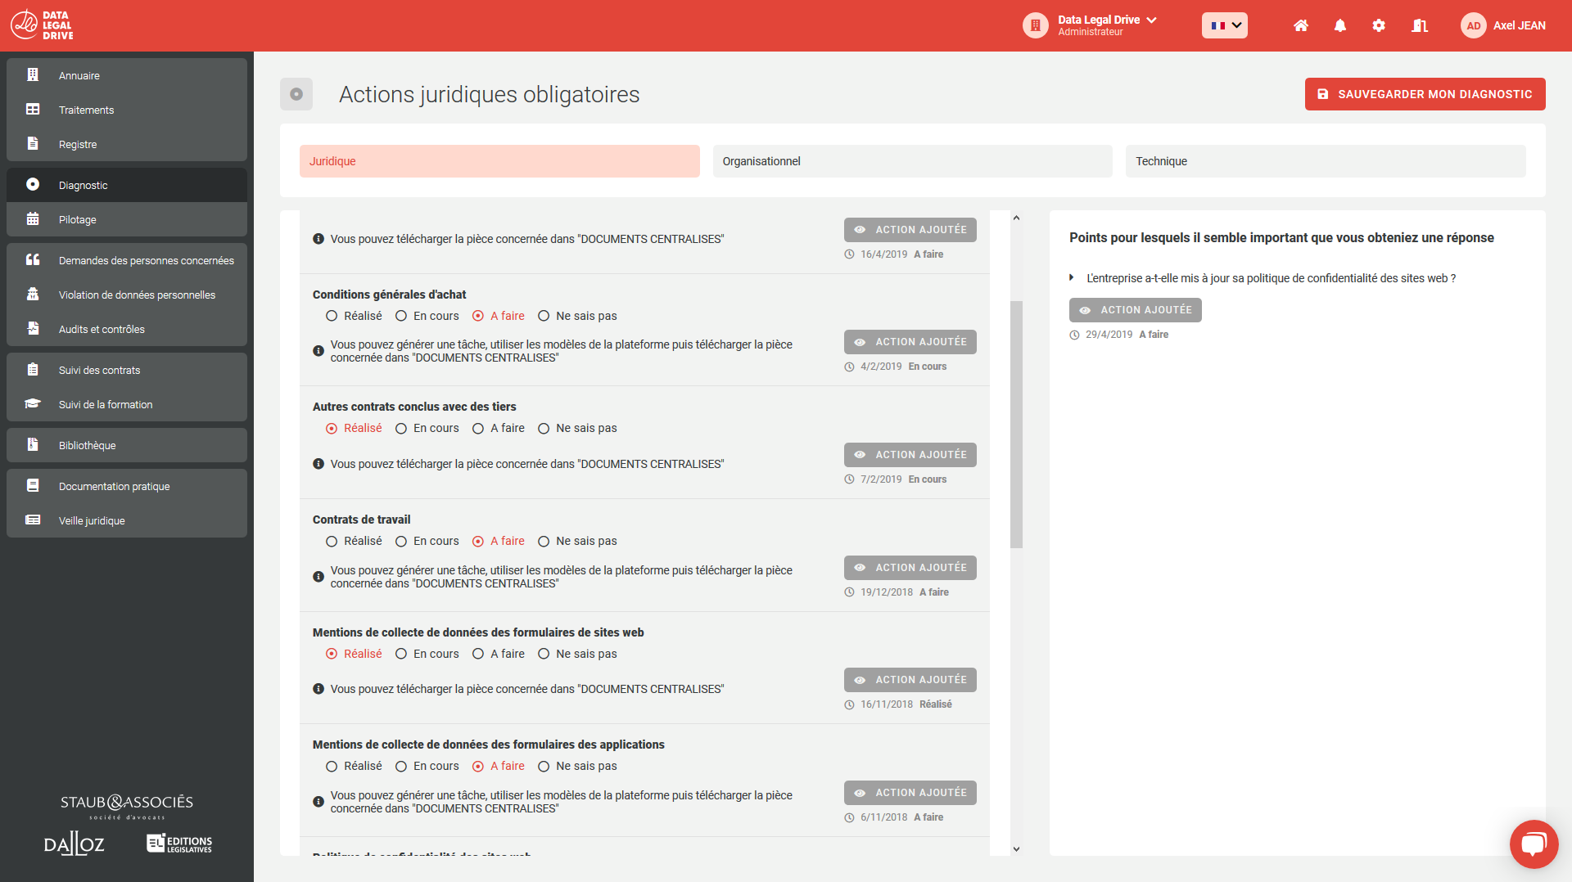This screenshot has width=1572, height=882.
Task: Click info icon under Contrats de travail
Action: [x=318, y=577]
